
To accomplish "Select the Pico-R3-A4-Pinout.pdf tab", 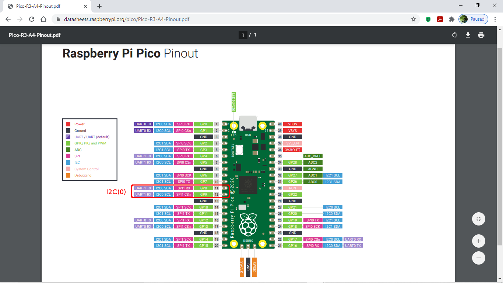I will [x=47, y=6].
